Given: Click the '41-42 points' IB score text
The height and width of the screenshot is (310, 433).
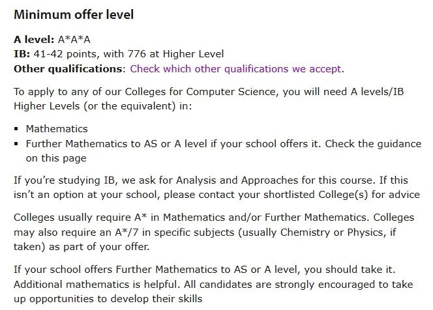Looking at the screenshot, I should pos(66,54).
